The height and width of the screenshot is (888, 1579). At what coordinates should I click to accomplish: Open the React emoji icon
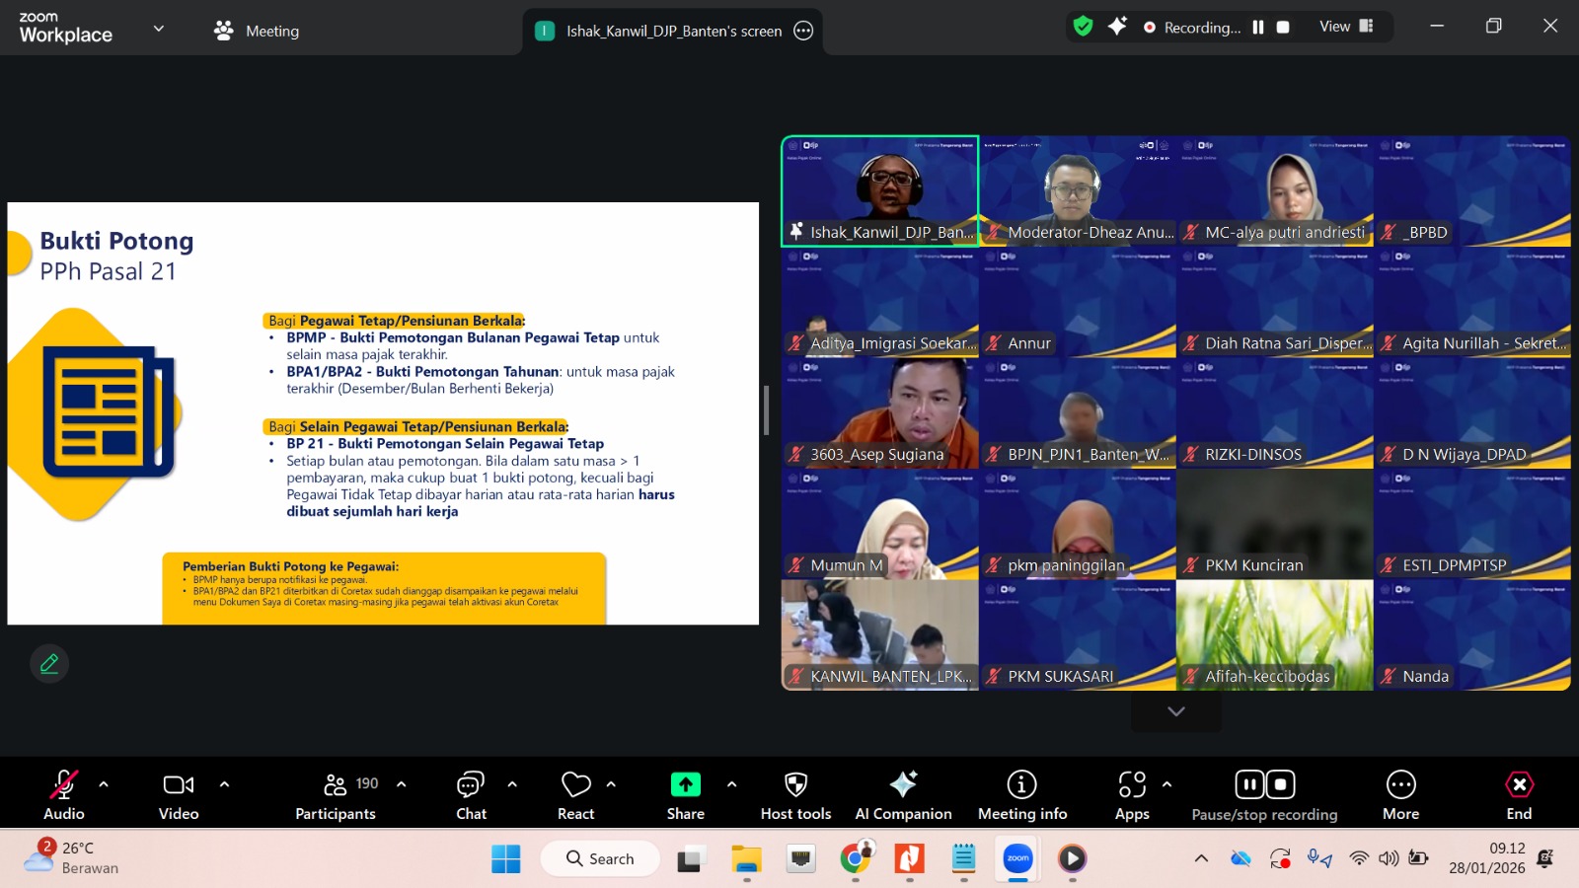(x=575, y=785)
